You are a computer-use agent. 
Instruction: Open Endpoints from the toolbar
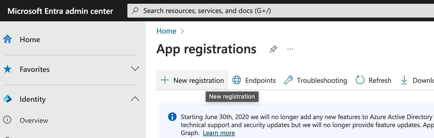coord(254,80)
